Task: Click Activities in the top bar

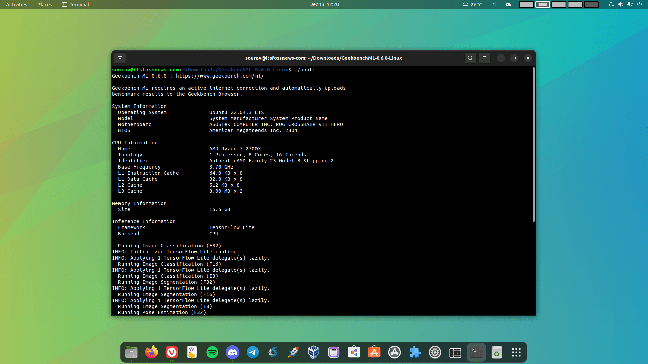Action: point(16,4)
